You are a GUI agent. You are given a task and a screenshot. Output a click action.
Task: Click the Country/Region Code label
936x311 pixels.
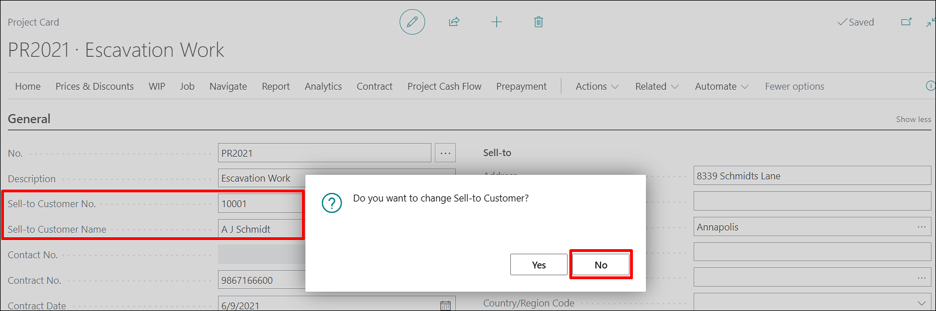point(528,303)
